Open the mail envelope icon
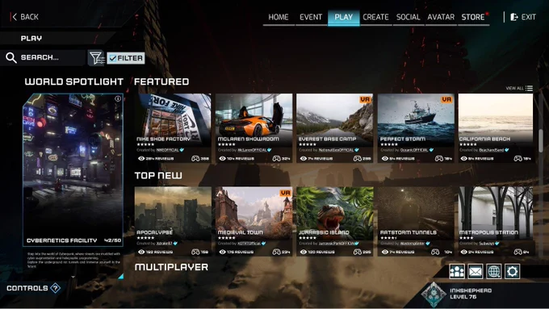The width and height of the screenshot is (549, 309). (x=475, y=271)
